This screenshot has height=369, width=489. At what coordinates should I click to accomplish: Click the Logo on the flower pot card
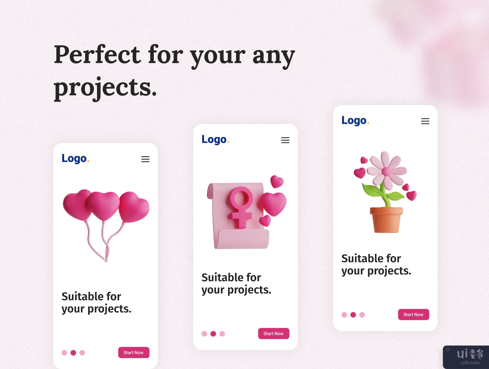[x=355, y=120]
